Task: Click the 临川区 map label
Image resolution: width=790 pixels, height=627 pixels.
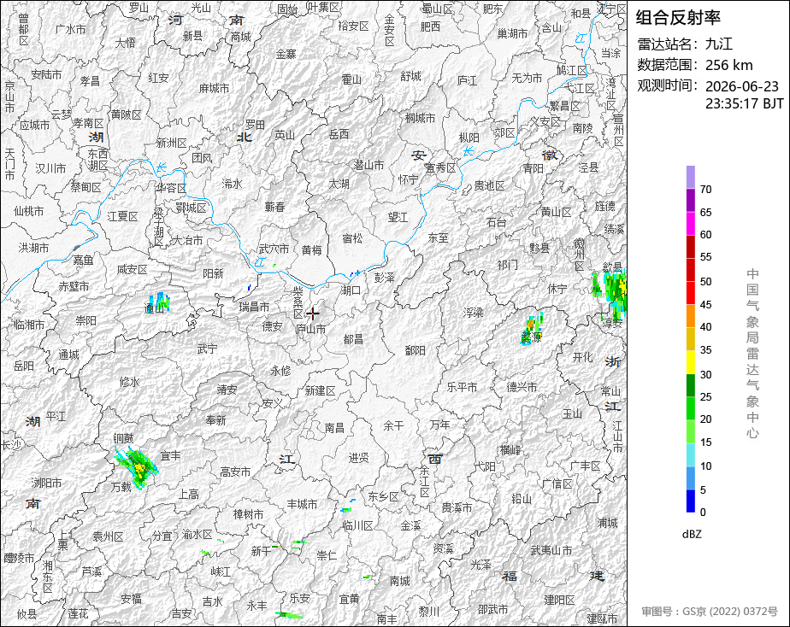Action: 357,526
